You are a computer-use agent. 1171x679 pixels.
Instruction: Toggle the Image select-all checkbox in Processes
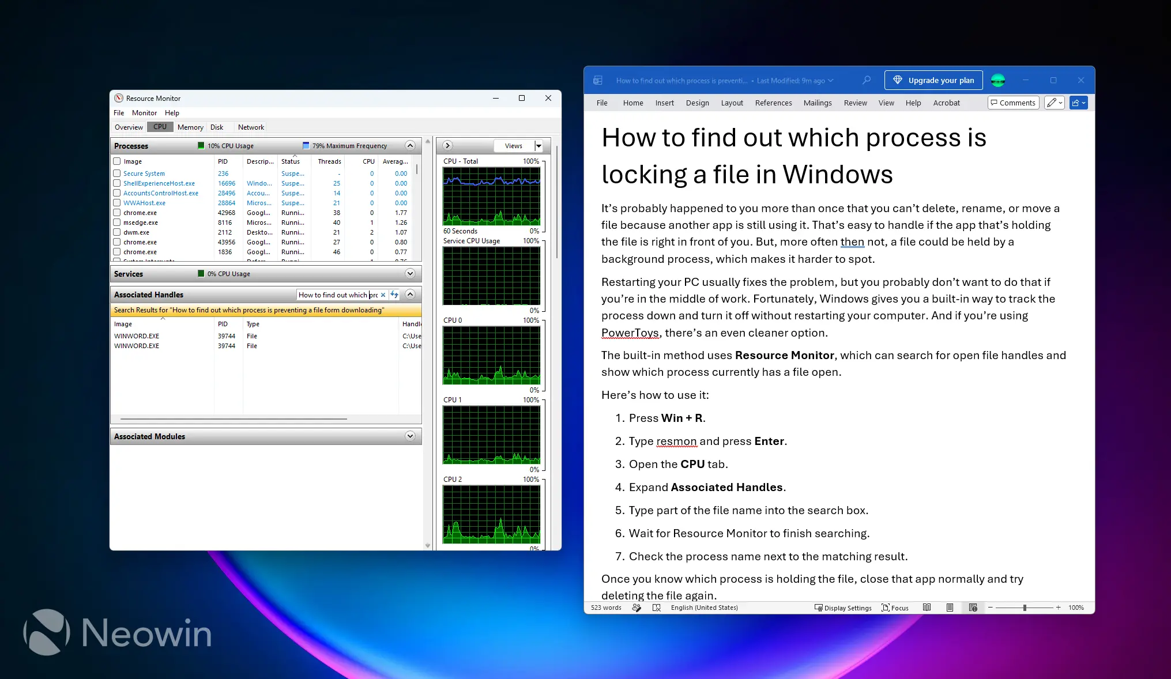click(x=117, y=161)
